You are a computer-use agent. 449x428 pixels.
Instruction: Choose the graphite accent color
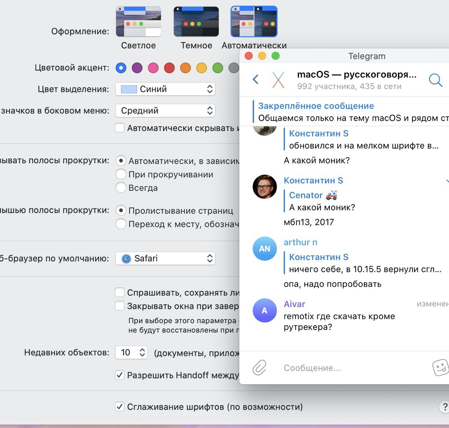[234, 68]
